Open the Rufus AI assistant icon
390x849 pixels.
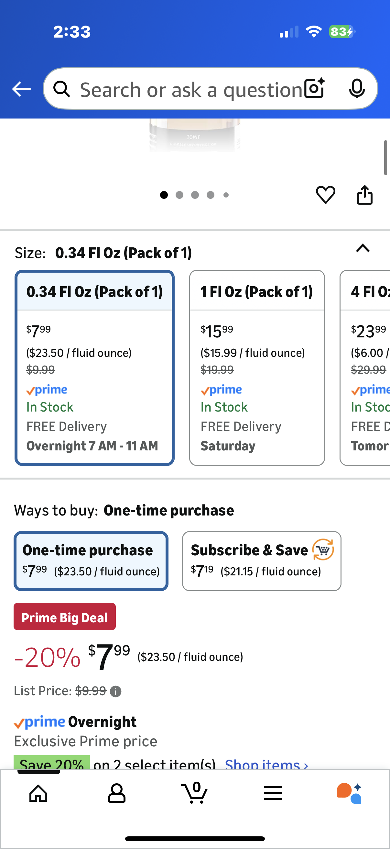tap(349, 793)
